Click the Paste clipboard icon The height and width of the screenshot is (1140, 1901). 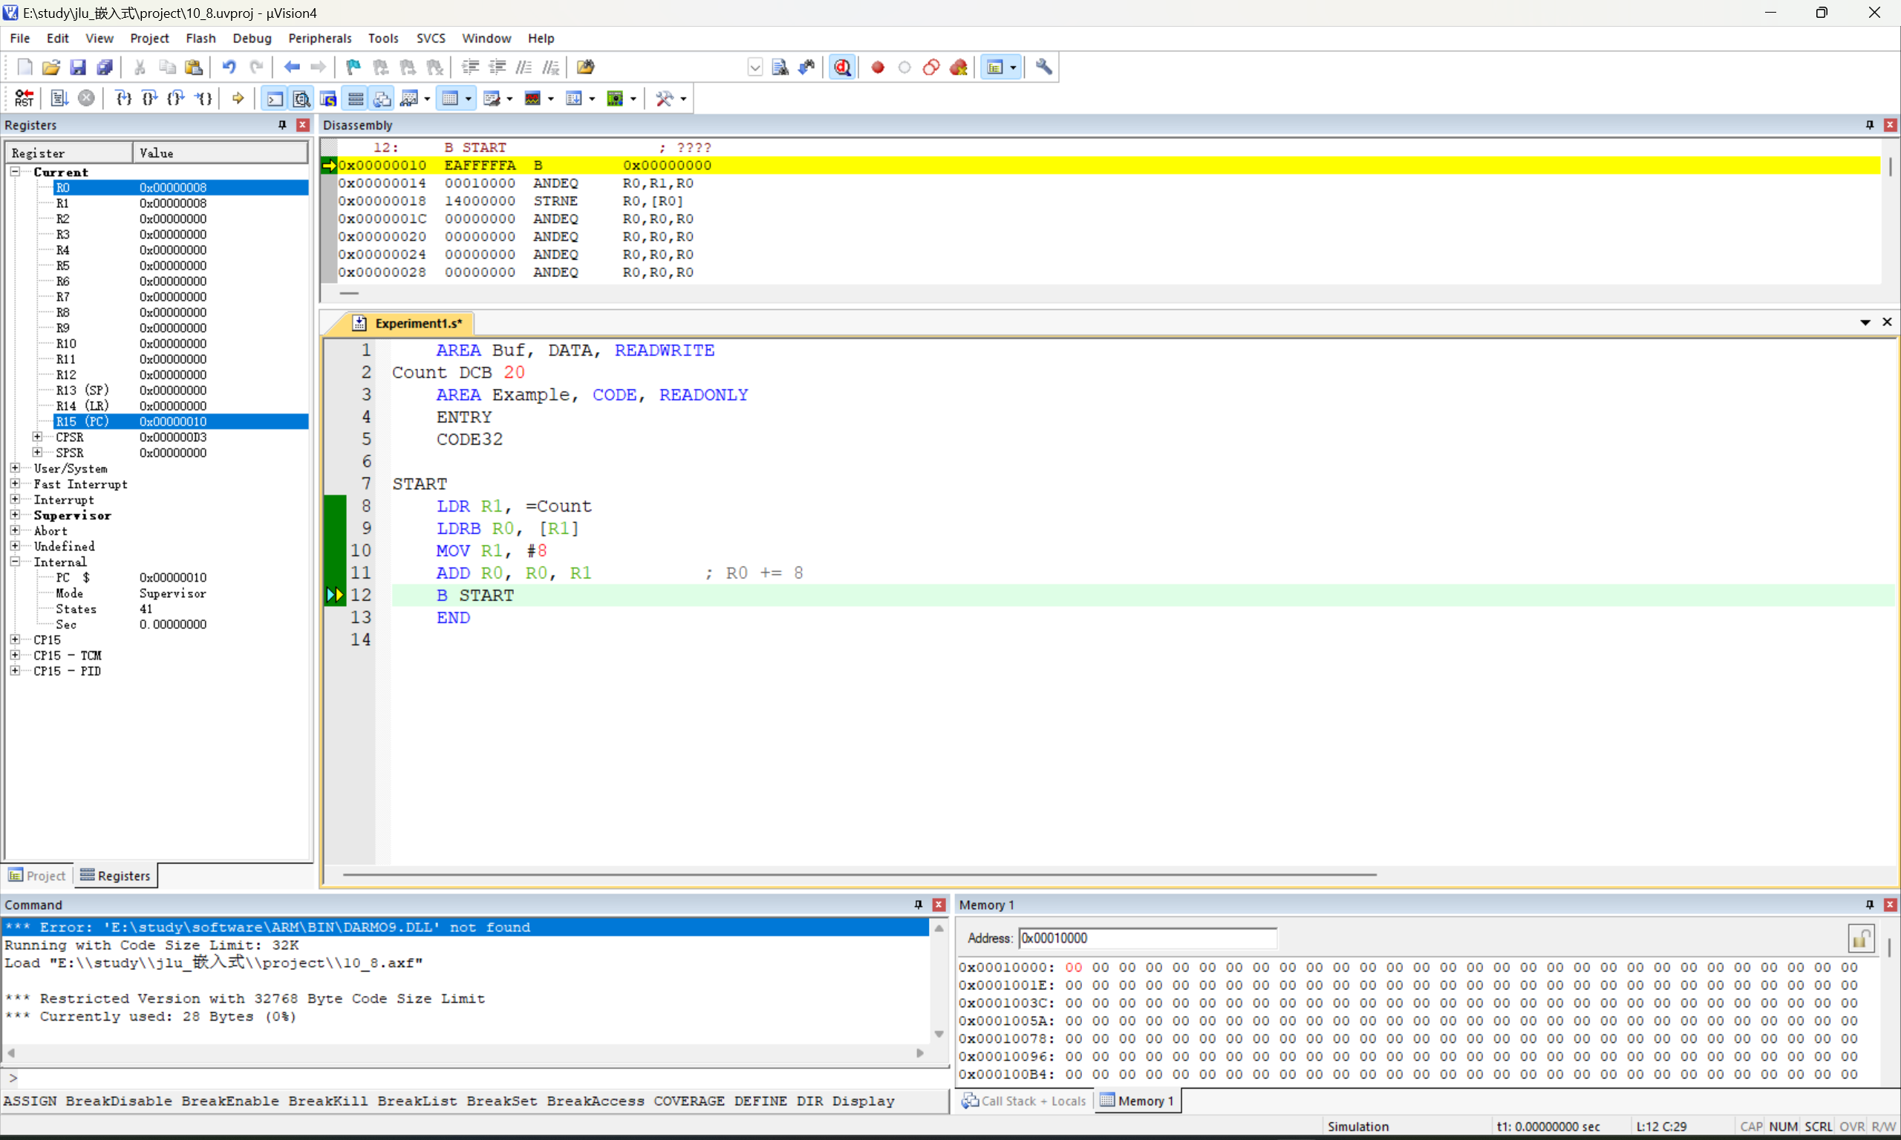(x=194, y=68)
